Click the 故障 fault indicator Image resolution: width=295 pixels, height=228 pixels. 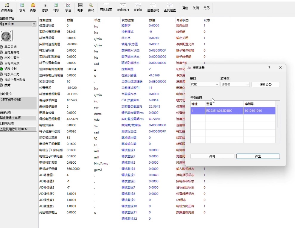point(6,85)
